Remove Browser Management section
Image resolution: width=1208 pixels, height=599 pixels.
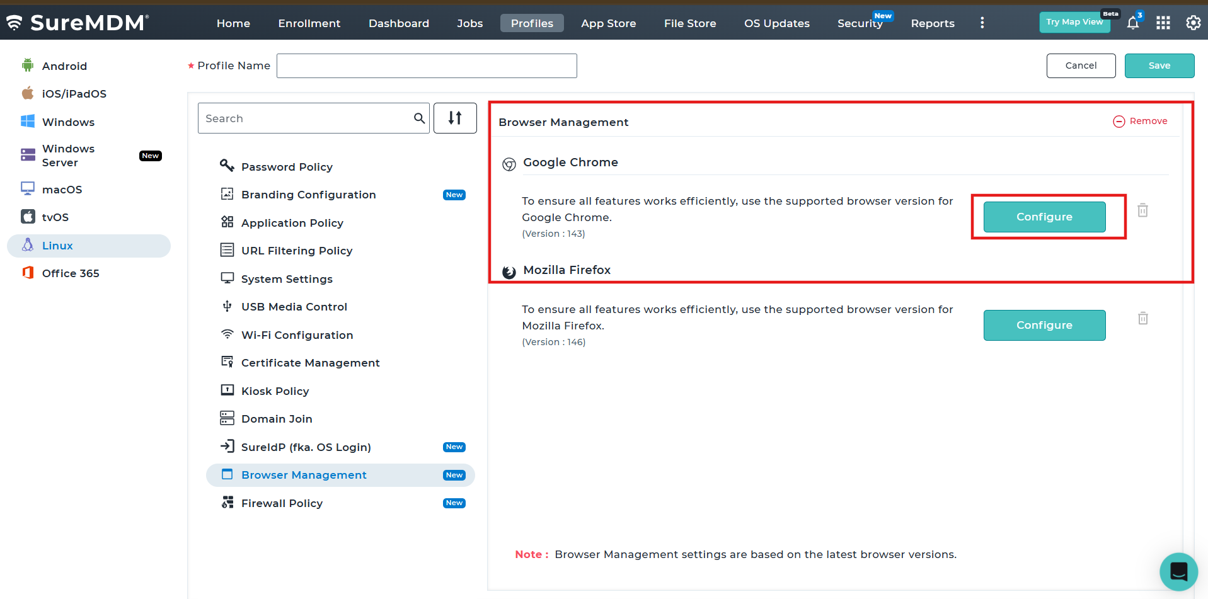1140,121
